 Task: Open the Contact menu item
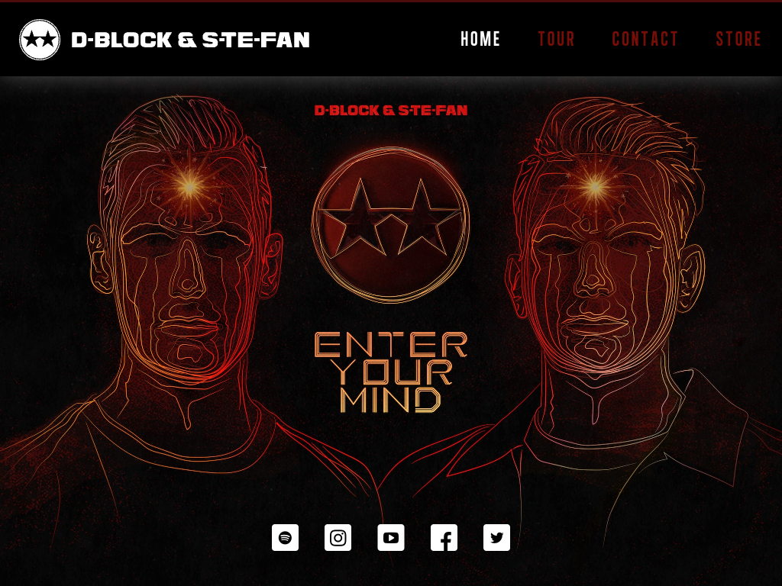coord(645,39)
